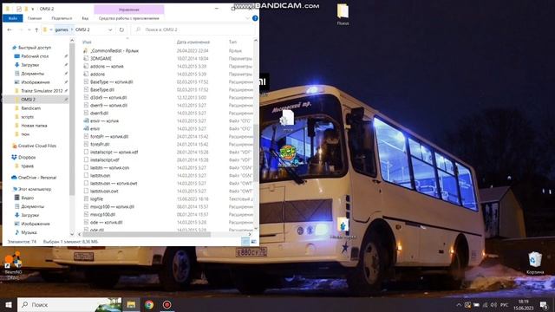Image resolution: width=555 pixels, height=312 pixels.
Task: Open Dropbox in navigation pane
Action: pyautogui.click(x=27, y=157)
